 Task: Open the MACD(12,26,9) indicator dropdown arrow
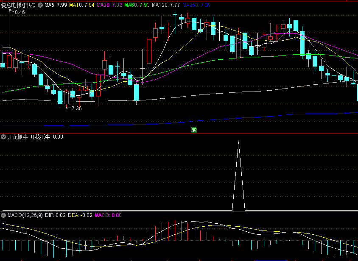pos(3,215)
